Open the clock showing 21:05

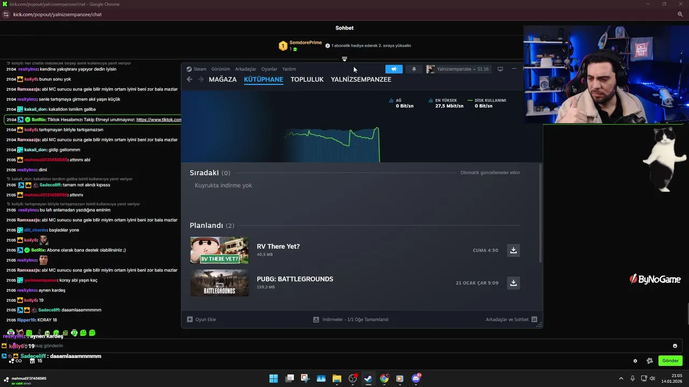click(x=672, y=378)
